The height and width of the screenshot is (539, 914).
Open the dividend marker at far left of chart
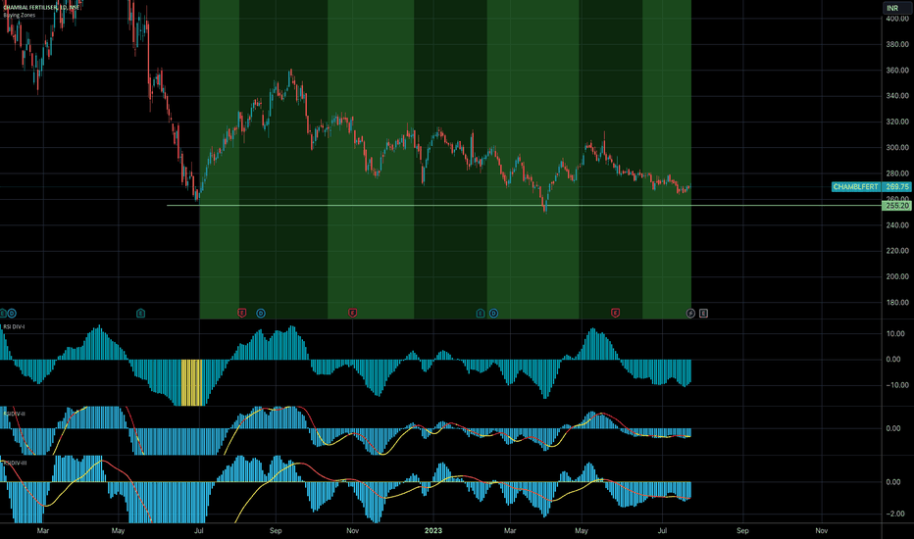pos(12,314)
